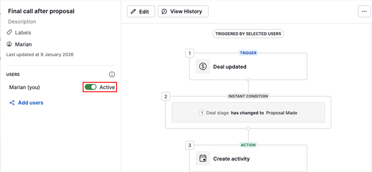Select the Deal updated trigger step

(x=248, y=66)
